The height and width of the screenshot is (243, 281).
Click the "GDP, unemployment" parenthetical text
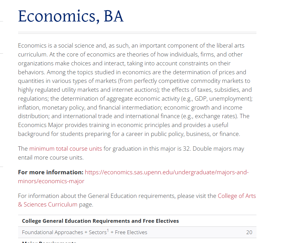[223, 99]
